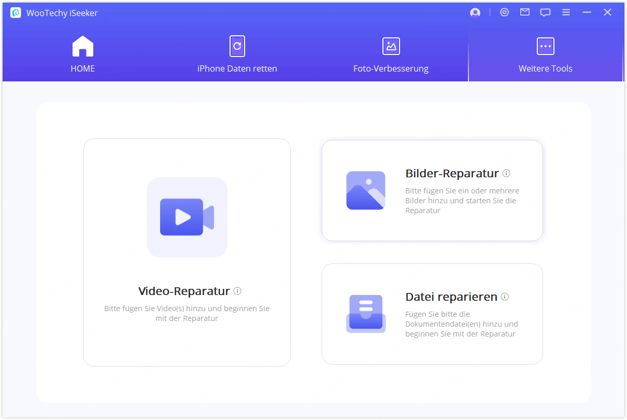Open the Bilder-Reparatur tool card
This screenshot has width=627, height=420.
(432, 190)
